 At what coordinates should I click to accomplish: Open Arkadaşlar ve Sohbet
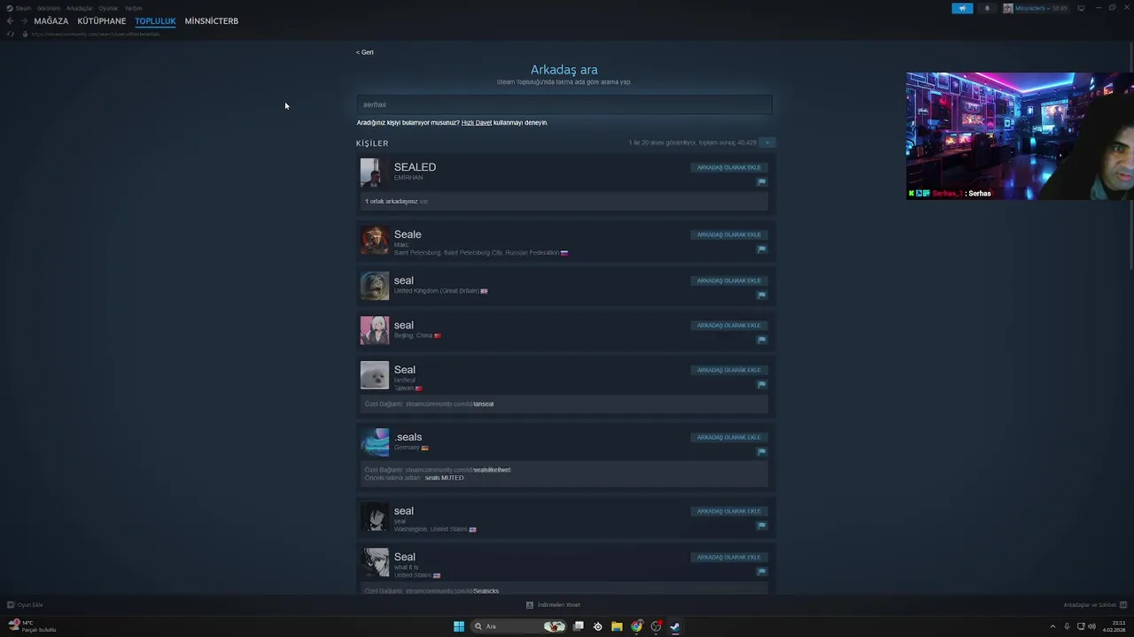(1094, 605)
